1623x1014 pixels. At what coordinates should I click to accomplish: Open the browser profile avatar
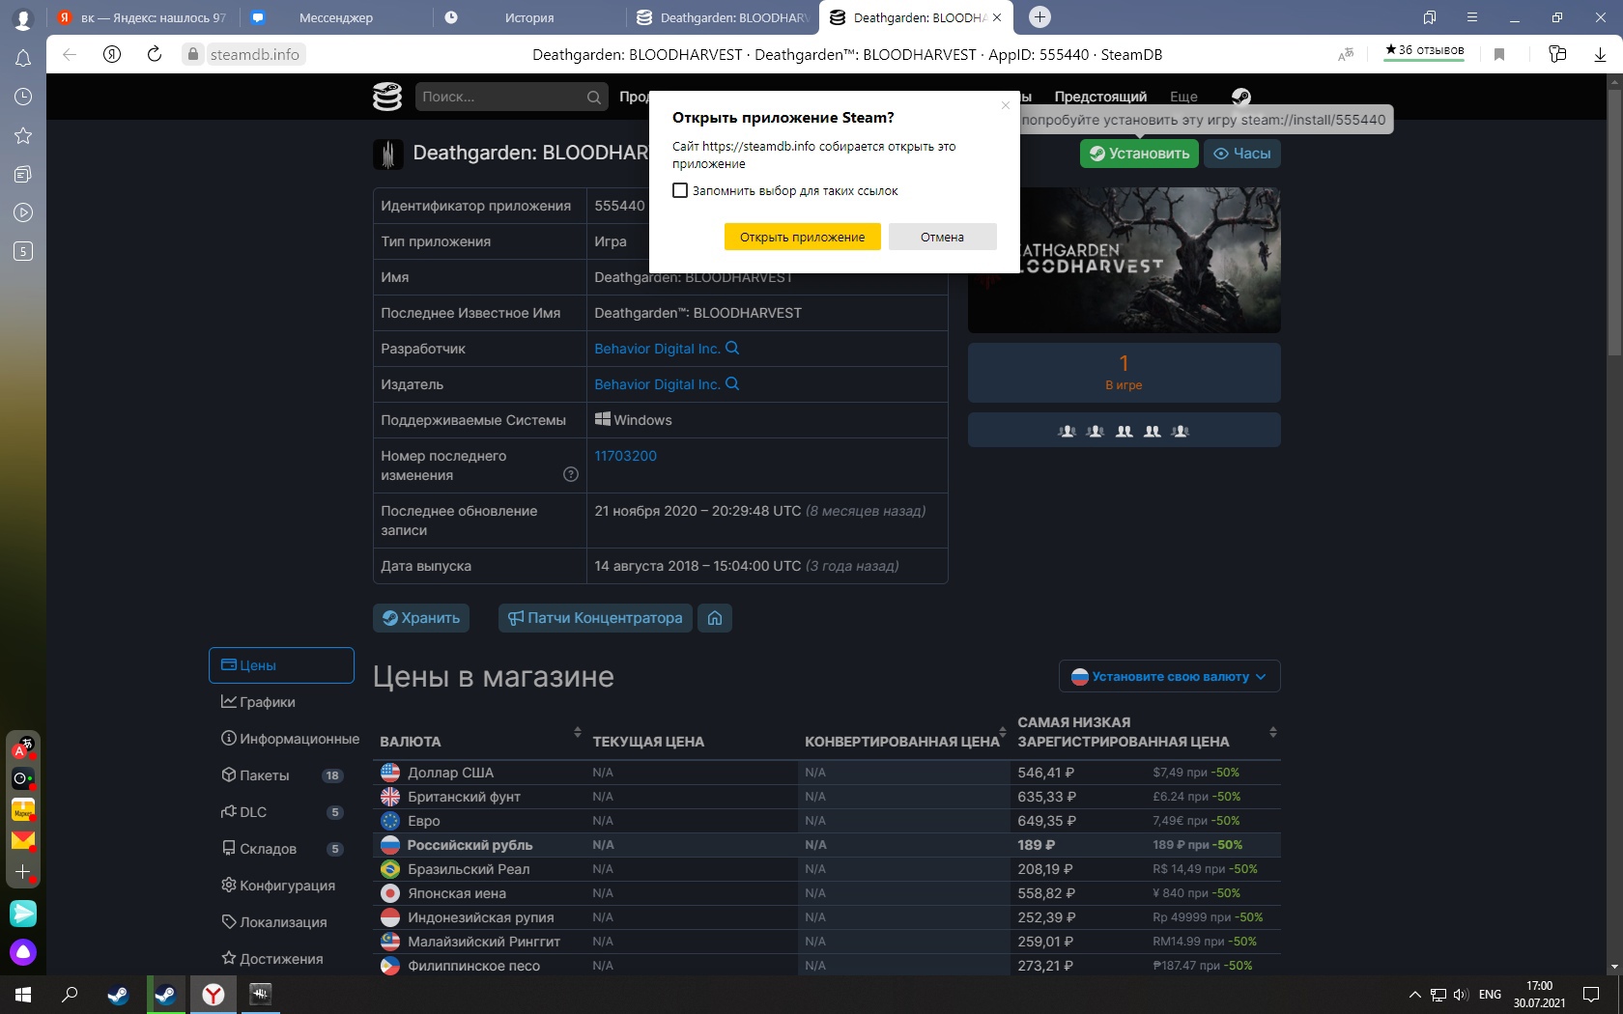click(23, 18)
